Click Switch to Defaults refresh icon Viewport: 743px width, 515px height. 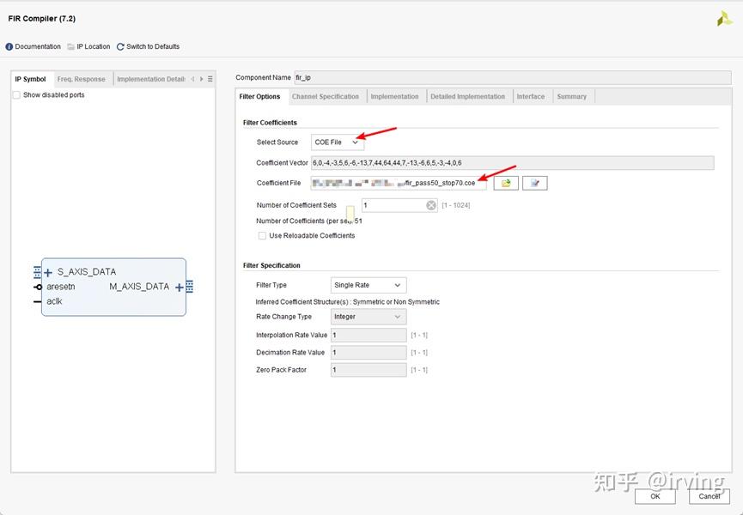tap(120, 47)
